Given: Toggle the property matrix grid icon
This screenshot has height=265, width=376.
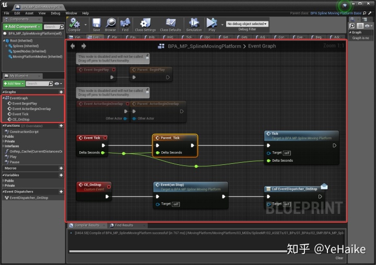Looking at the screenshot, I should coord(360,26).
